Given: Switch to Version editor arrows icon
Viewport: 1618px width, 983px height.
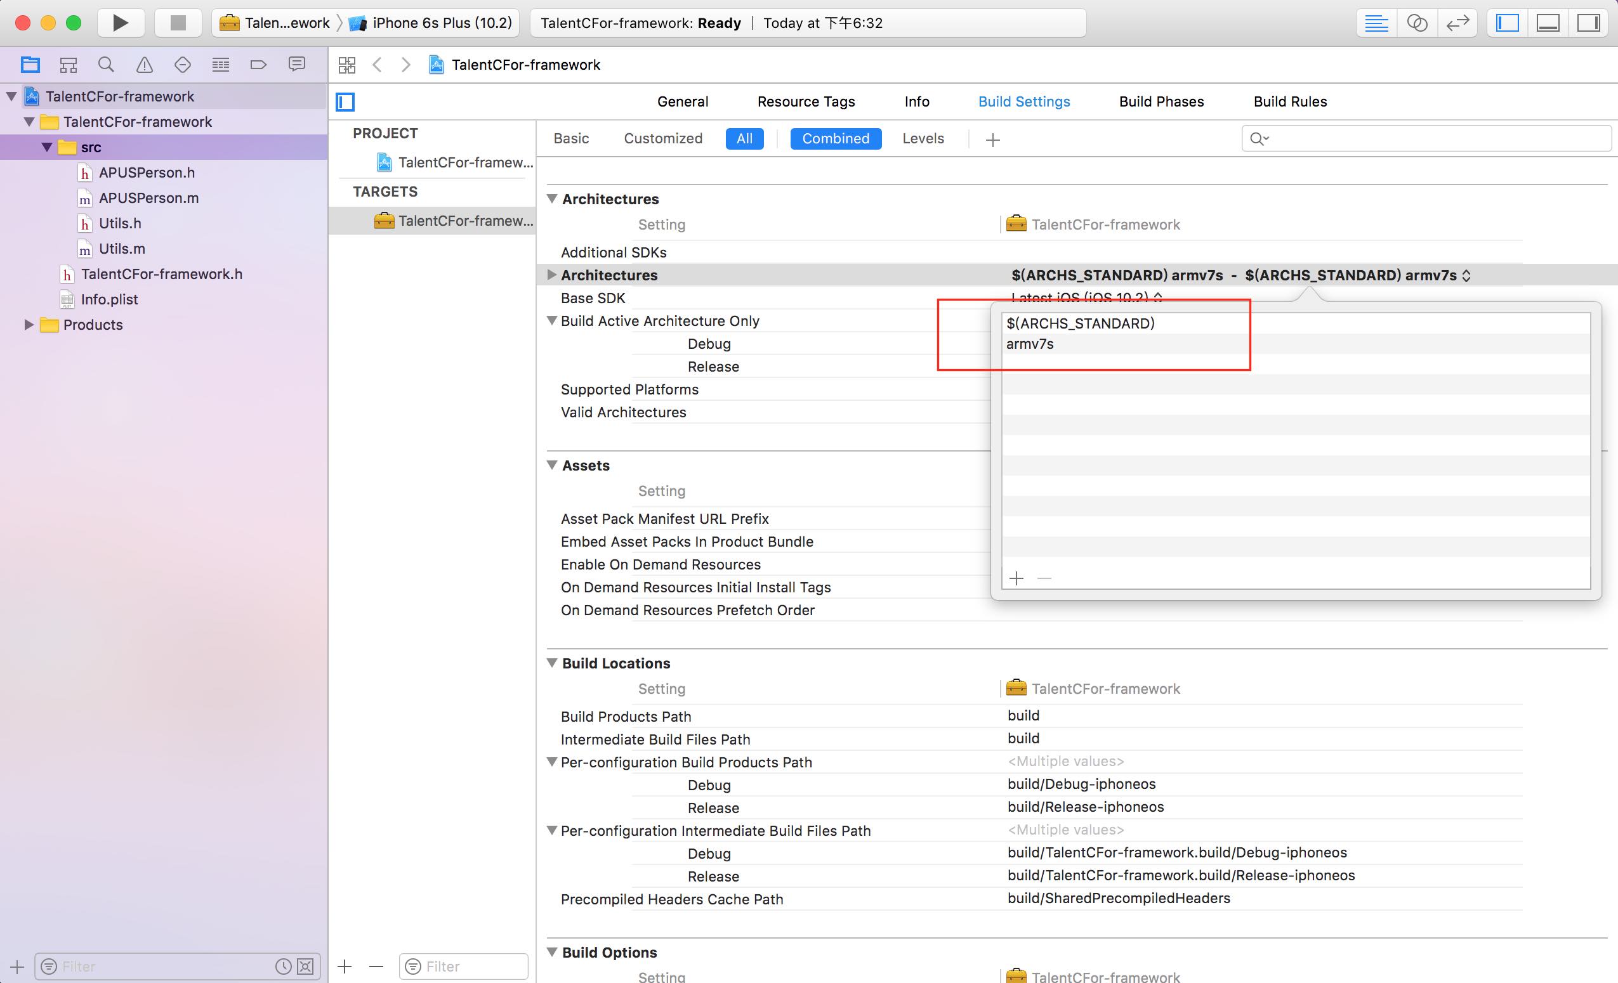Looking at the screenshot, I should point(1457,23).
